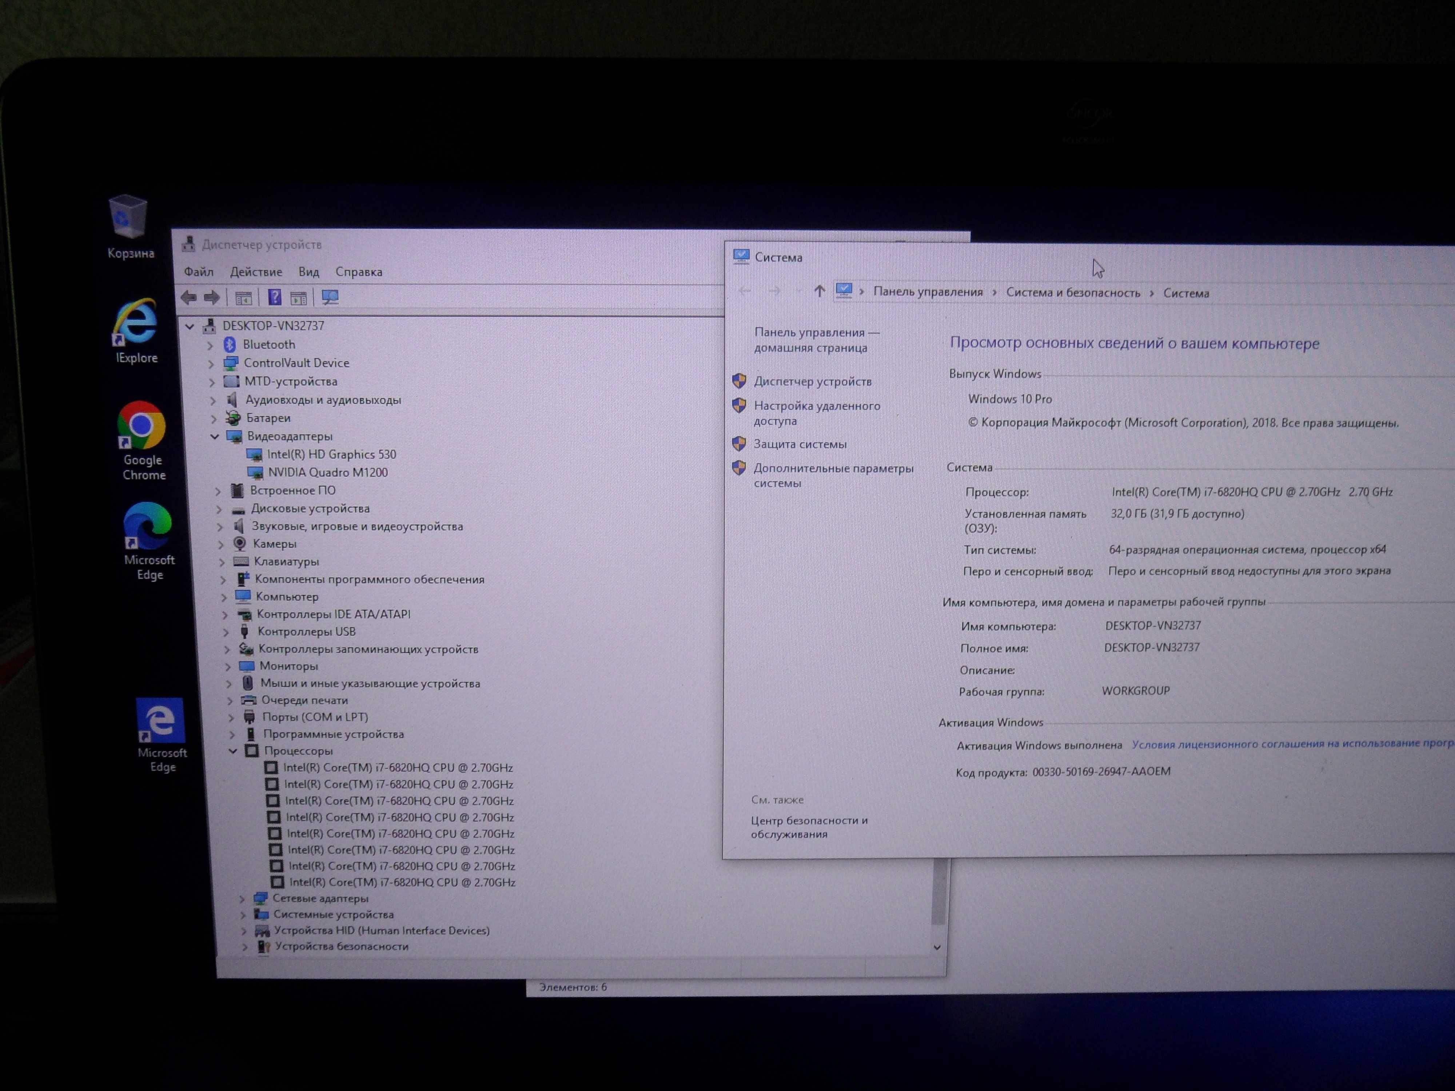Select Контроллеры IDE ATA/ATAPI item
This screenshot has height=1091, width=1455.
tap(333, 614)
